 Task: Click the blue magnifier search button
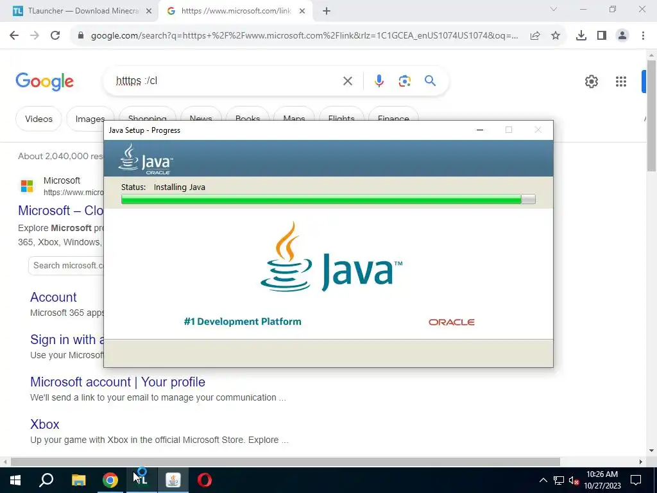click(431, 80)
